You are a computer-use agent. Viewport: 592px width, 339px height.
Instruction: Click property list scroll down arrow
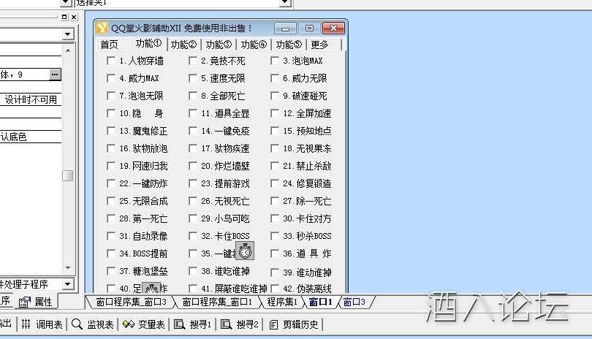tap(67, 267)
